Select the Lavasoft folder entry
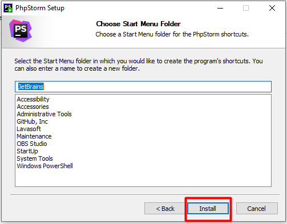This screenshot has height=224, width=287. (x=29, y=129)
